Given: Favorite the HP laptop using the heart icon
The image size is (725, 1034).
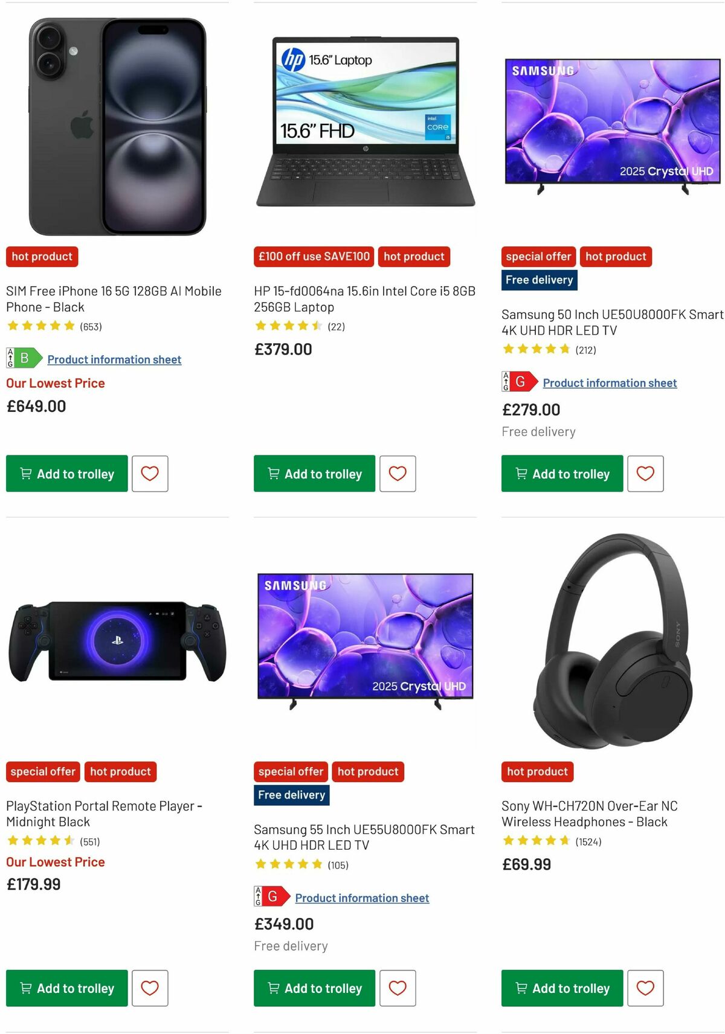Looking at the screenshot, I should coord(398,474).
